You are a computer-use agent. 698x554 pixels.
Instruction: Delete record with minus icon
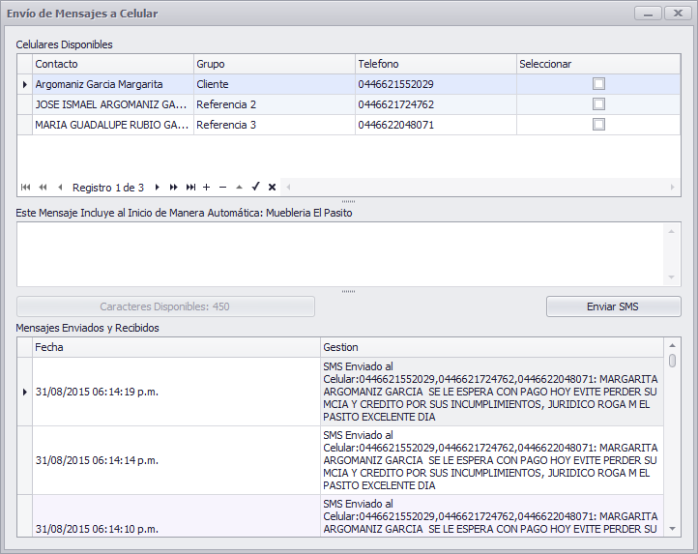pyautogui.click(x=222, y=188)
